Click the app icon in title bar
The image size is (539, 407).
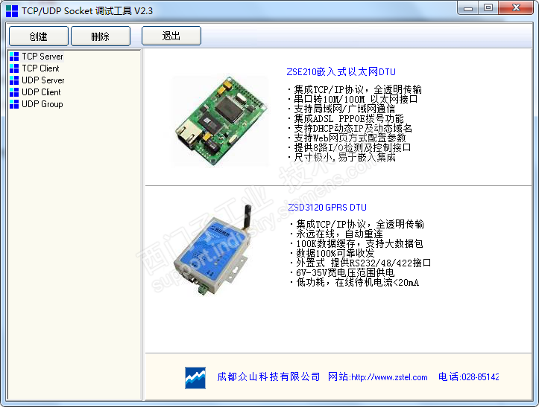coord(12,11)
